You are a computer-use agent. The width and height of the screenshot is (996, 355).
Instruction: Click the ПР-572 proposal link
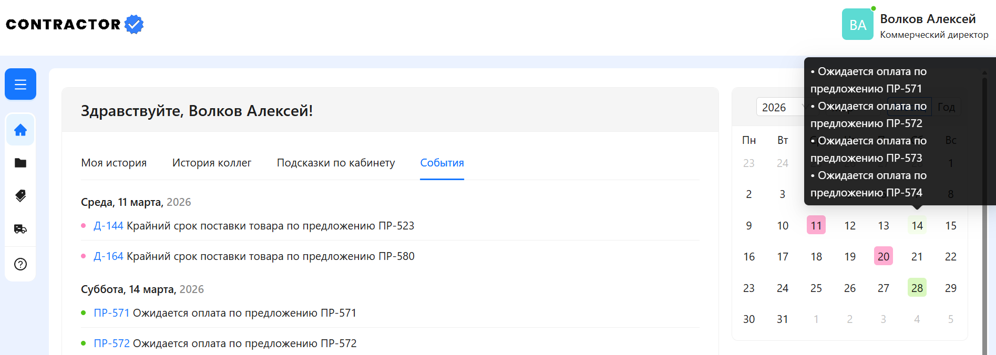pyautogui.click(x=111, y=343)
